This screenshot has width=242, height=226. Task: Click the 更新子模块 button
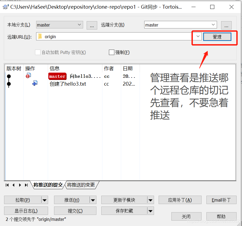tap(124, 200)
